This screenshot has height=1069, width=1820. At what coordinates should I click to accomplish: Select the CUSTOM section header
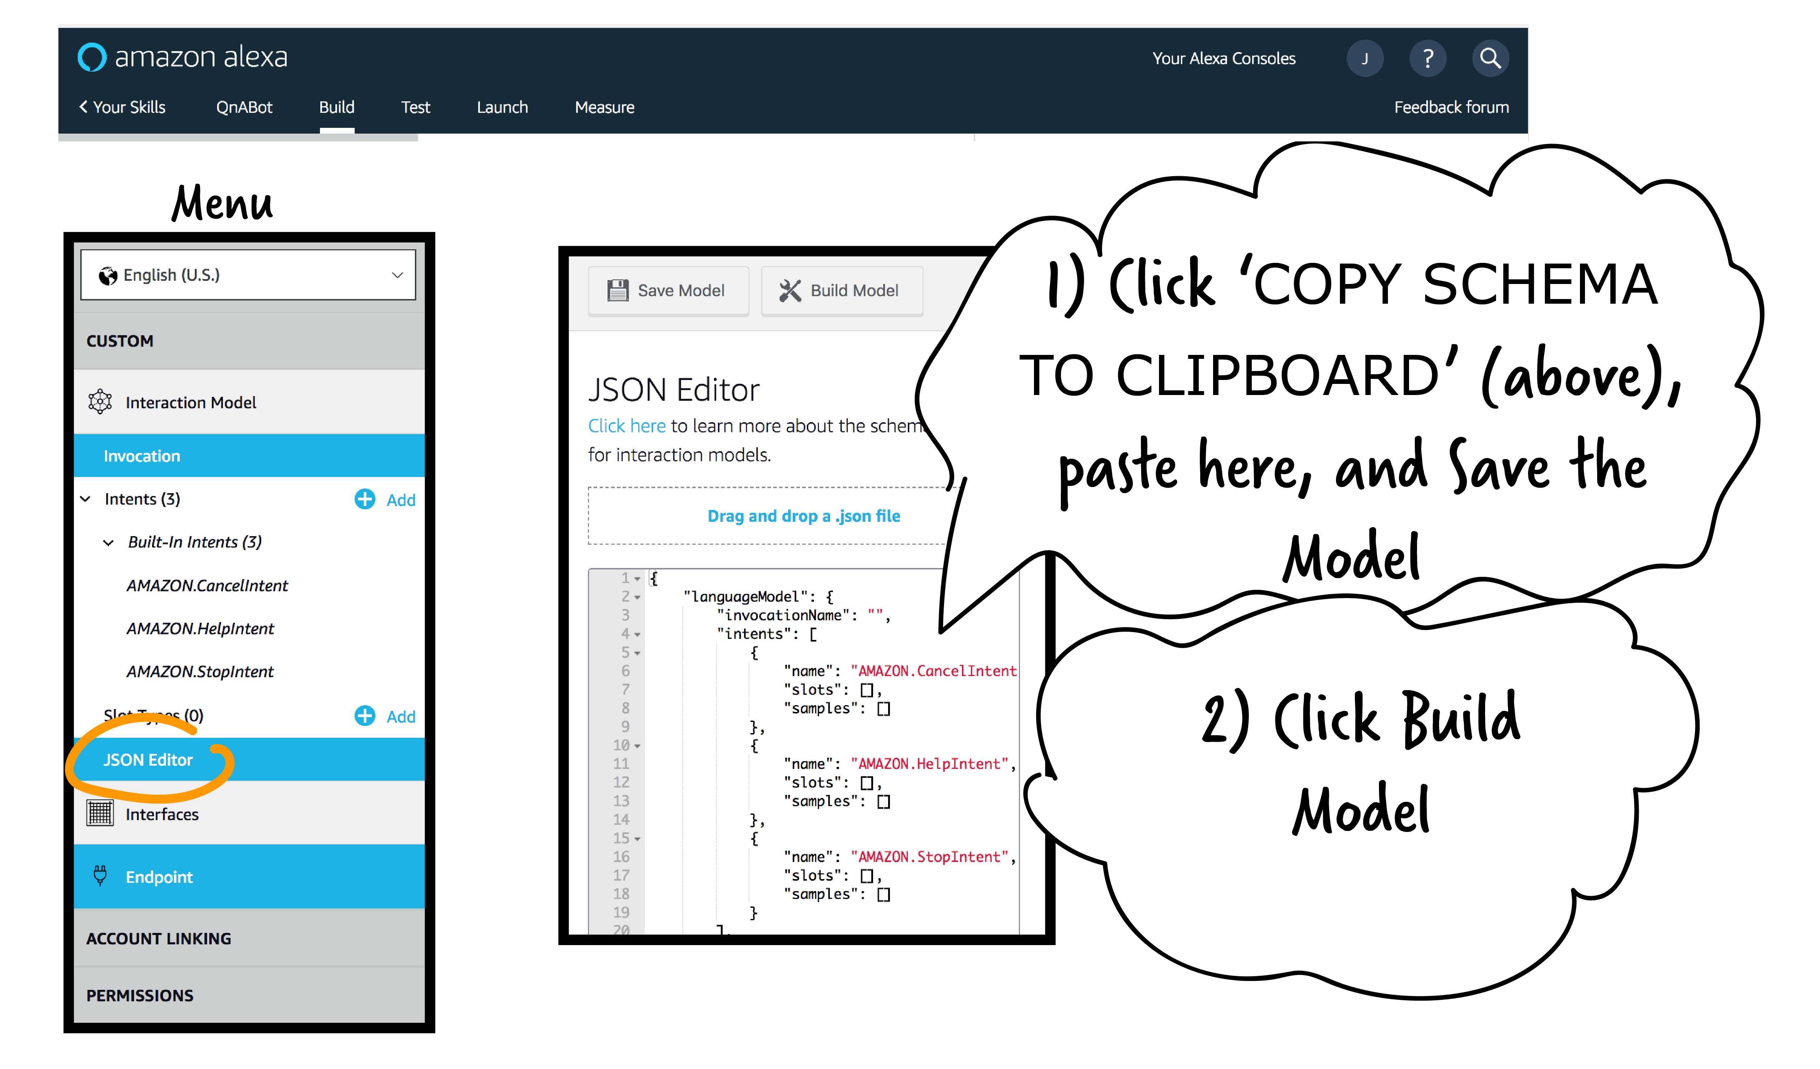point(249,340)
